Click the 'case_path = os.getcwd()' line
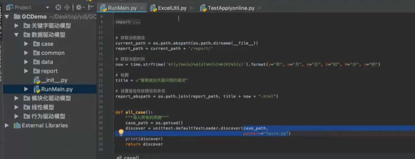This screenshot has width=415, height=159. [154, 123]
